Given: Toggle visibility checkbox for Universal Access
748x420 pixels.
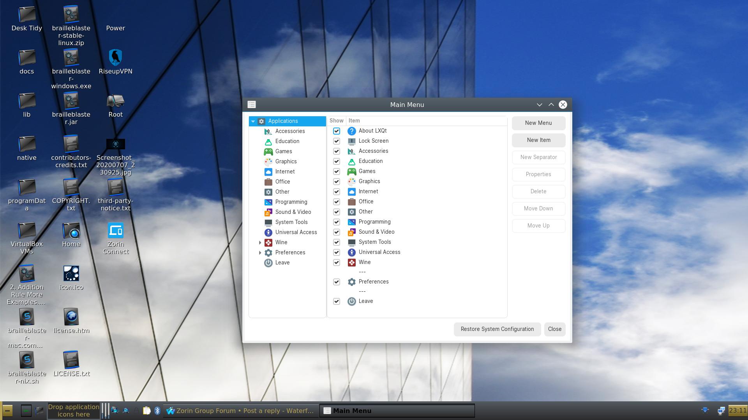Looking at the screenshot, I should tap(336, 252).
